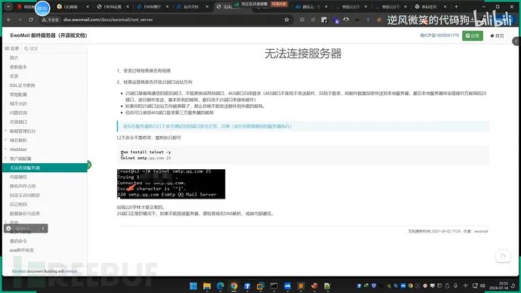Click the browser forward arrow

pyautogui.click(x=20, y=20)
